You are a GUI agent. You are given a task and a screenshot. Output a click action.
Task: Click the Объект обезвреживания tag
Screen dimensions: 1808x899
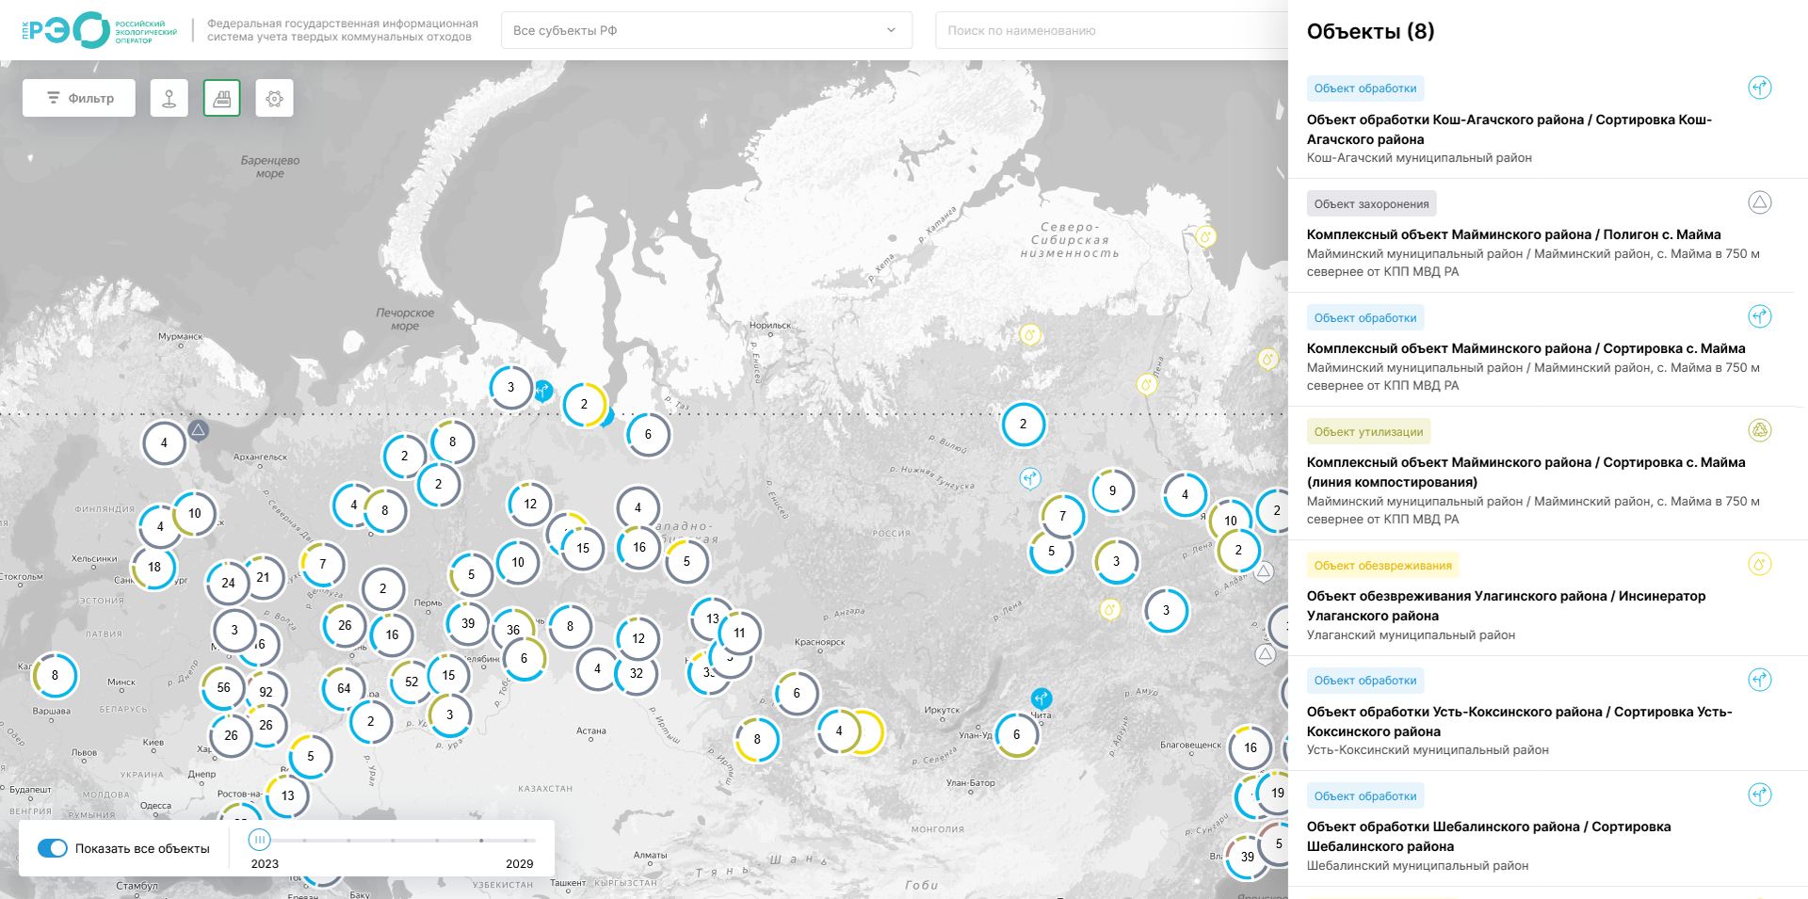pos(1382,565)
